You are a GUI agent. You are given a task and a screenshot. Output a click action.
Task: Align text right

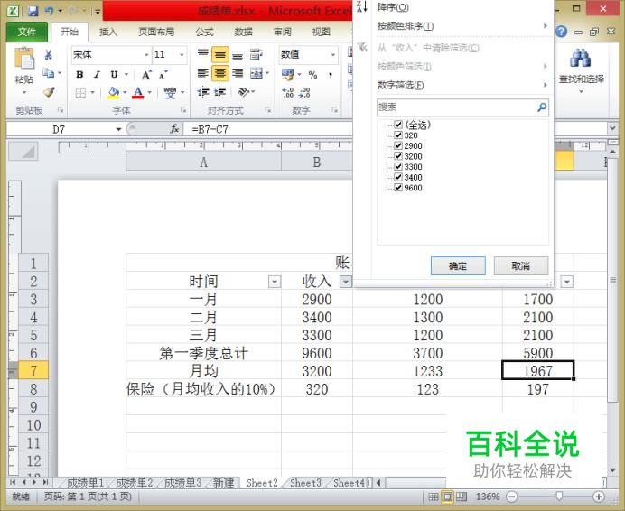pos(238,73)
